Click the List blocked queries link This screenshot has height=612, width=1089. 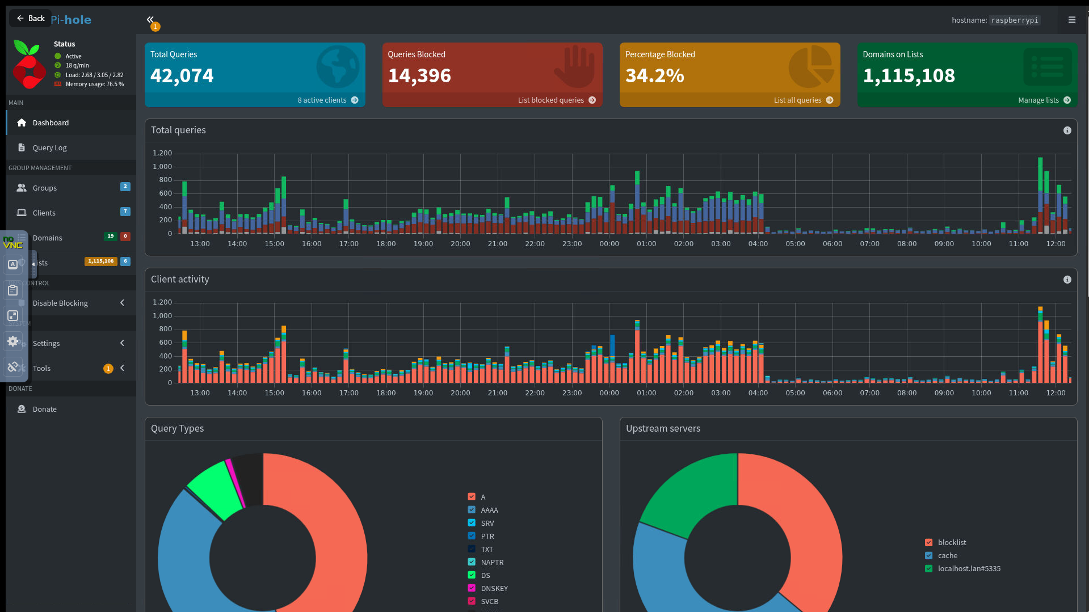[556, 100]
